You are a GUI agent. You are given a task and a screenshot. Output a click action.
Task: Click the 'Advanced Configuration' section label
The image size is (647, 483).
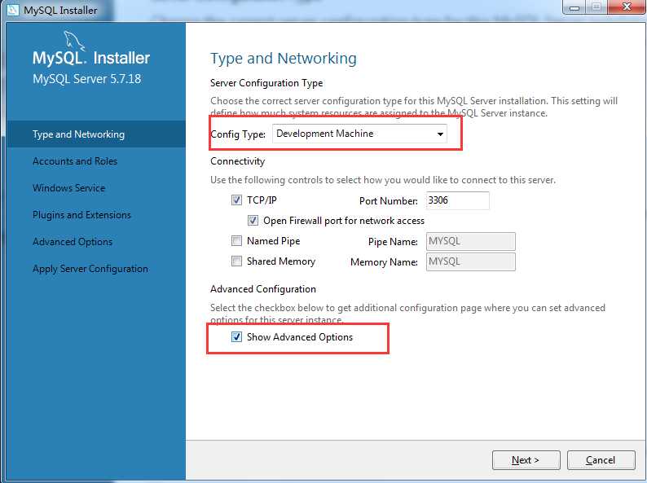pos(263,289)
